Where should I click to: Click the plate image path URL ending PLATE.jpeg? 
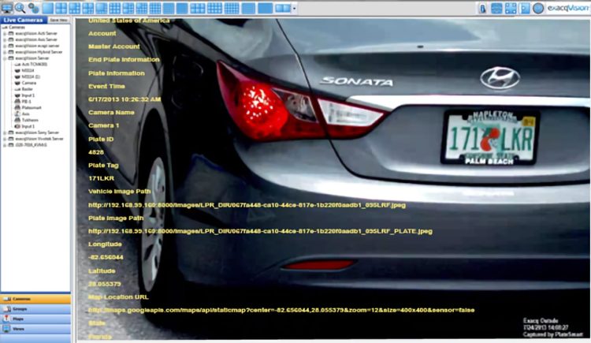click(260, 231)
